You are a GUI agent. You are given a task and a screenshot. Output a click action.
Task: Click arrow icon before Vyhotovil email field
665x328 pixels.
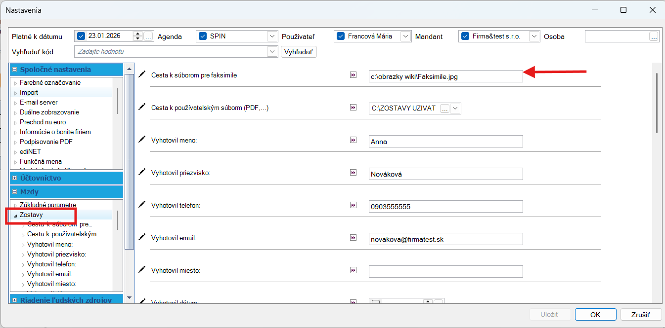(x=353, y=238)
